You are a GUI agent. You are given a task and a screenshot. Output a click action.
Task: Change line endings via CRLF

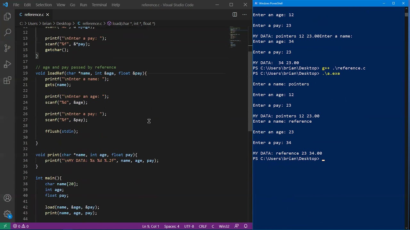click(203, 226)
